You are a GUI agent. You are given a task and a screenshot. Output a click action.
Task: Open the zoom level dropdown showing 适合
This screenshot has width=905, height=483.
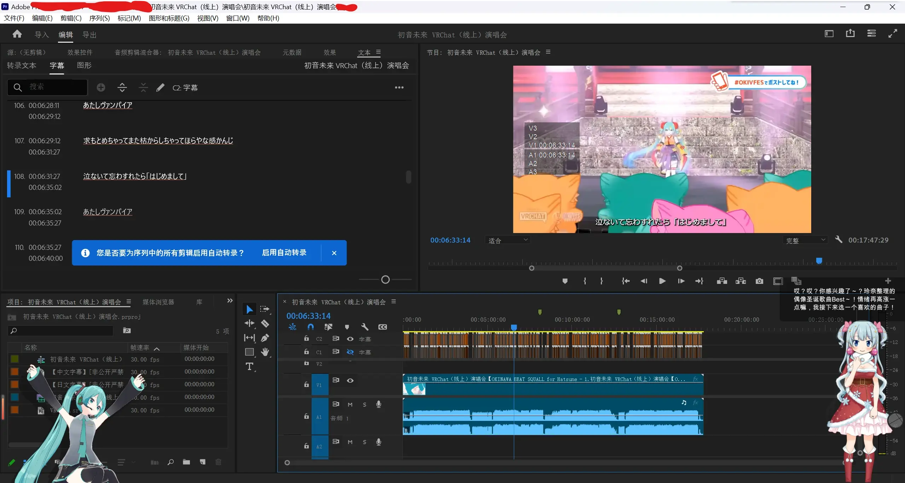[507, 240]
